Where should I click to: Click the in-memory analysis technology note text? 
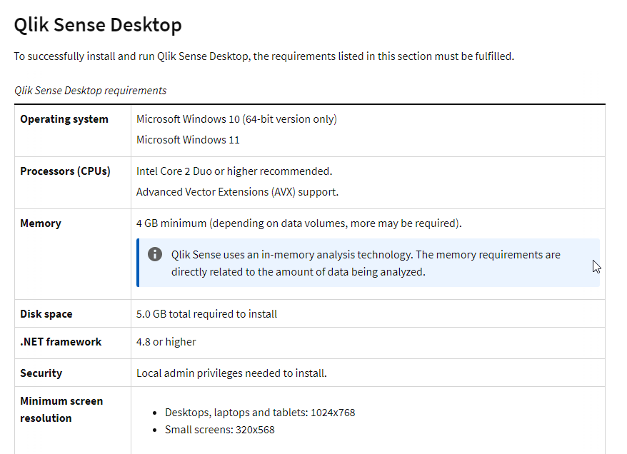[x=366, y=263]
